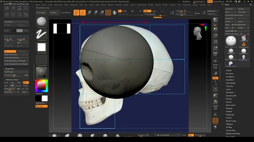Open the material sphere selector
The width and height of the screenshot is (254, 142).
pos(41,73)
